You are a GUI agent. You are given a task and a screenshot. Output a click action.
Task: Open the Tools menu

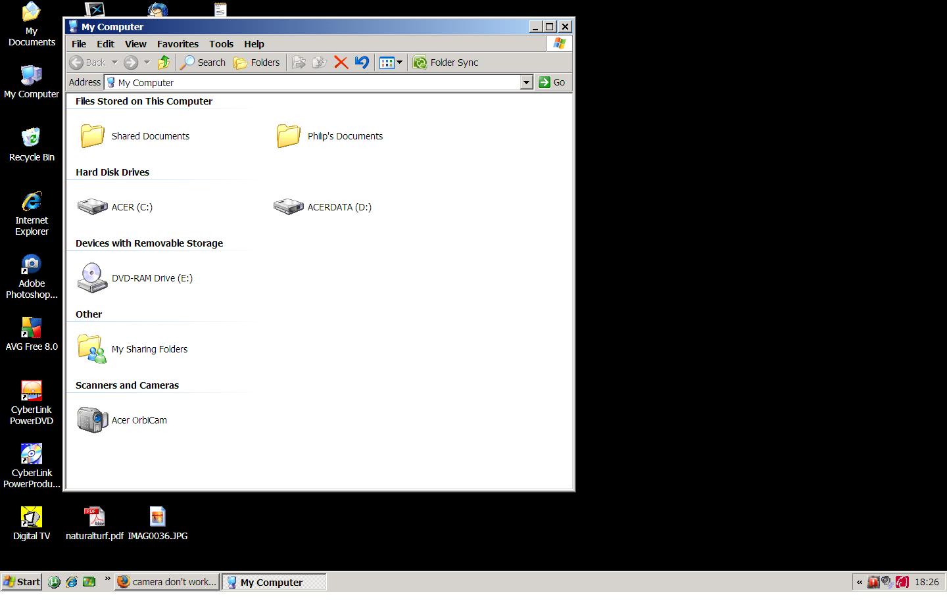pyautogui.click(x=221, y=44)
